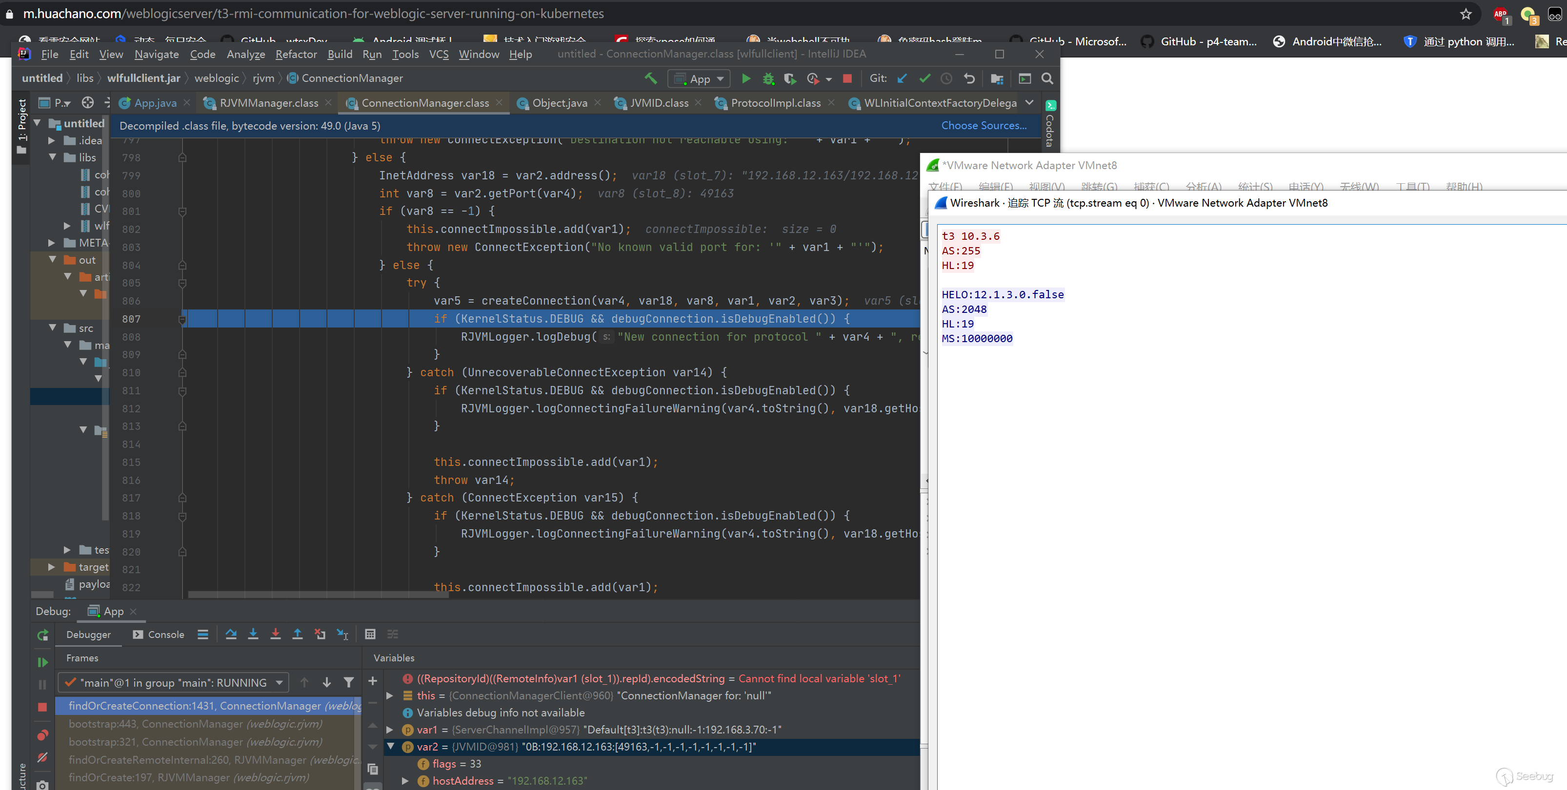Click the Run with Coverage shield icon
Image resolution: width=1567 pixels, height=790 pixels.
click(x=789, y=78)
